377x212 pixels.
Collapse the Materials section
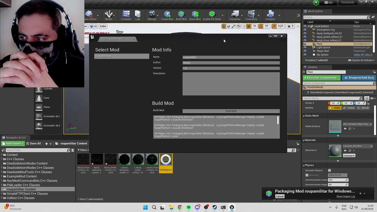304,140
